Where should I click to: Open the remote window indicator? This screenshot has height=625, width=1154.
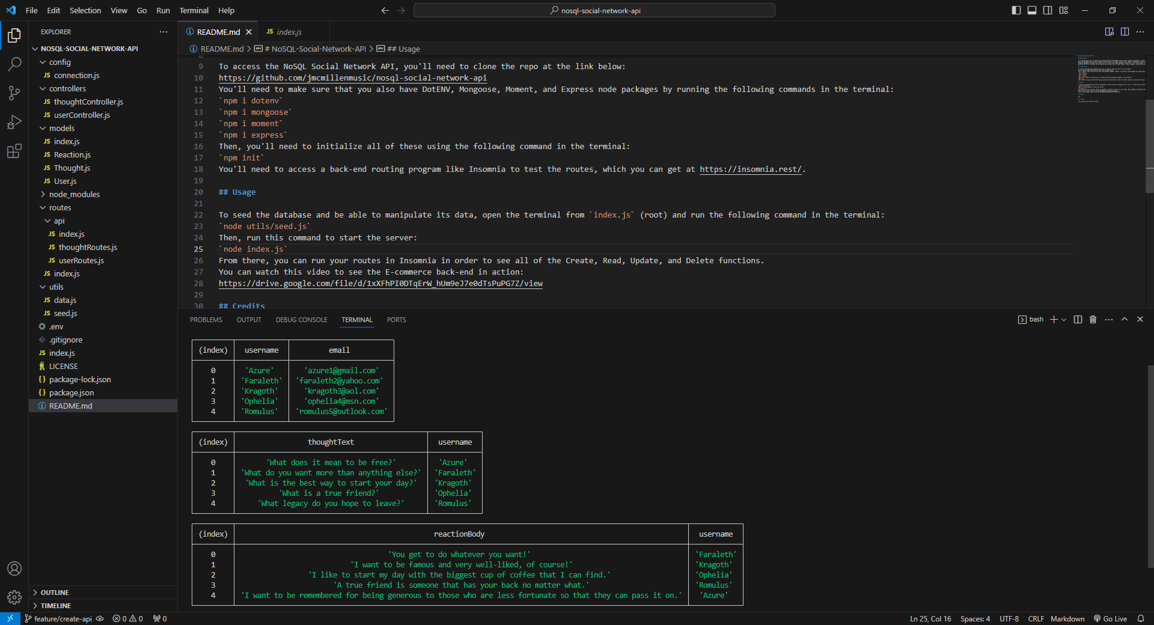[10, 618]
